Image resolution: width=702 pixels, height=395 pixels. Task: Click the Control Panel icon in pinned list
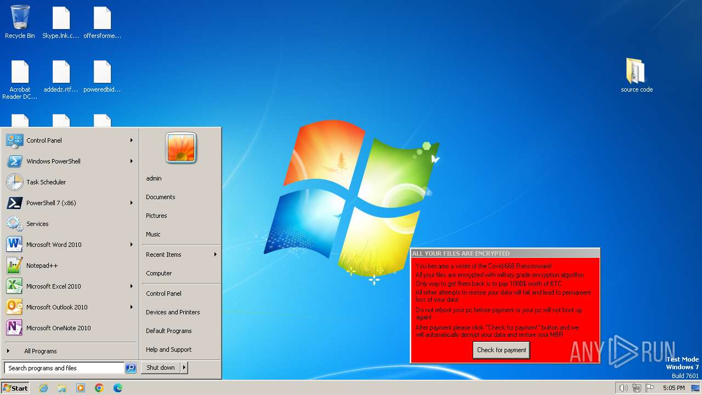pos(14,140)
